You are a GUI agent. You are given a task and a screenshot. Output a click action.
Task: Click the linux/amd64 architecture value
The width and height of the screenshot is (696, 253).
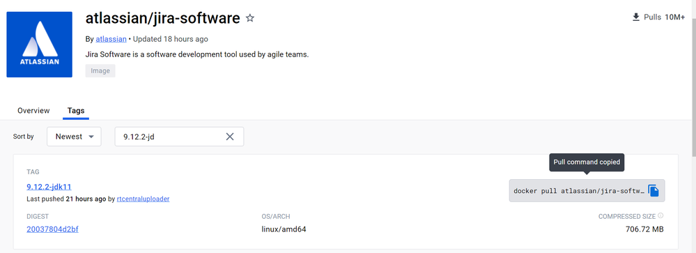pos(284,229)
